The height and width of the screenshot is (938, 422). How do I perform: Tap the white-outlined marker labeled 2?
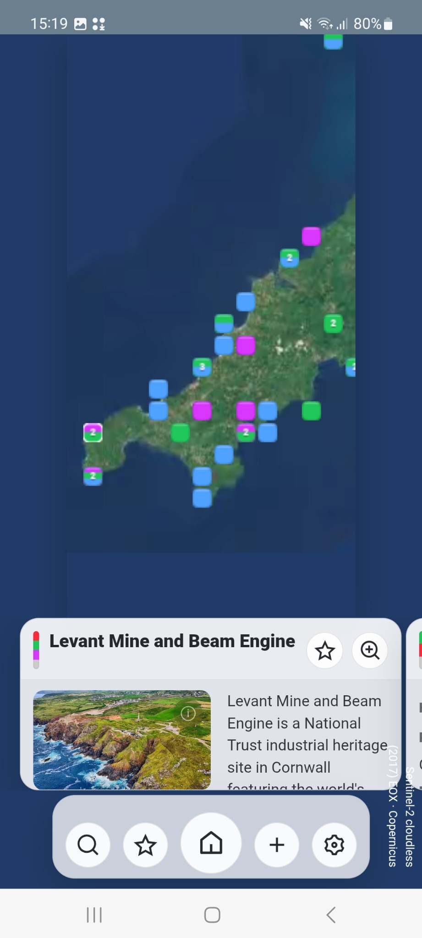(93, 432)
